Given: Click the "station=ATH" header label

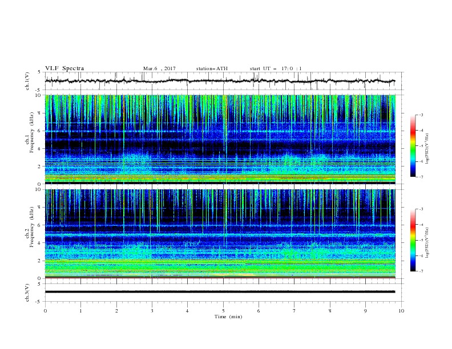Looking at the screenshot, I should 212,68.
